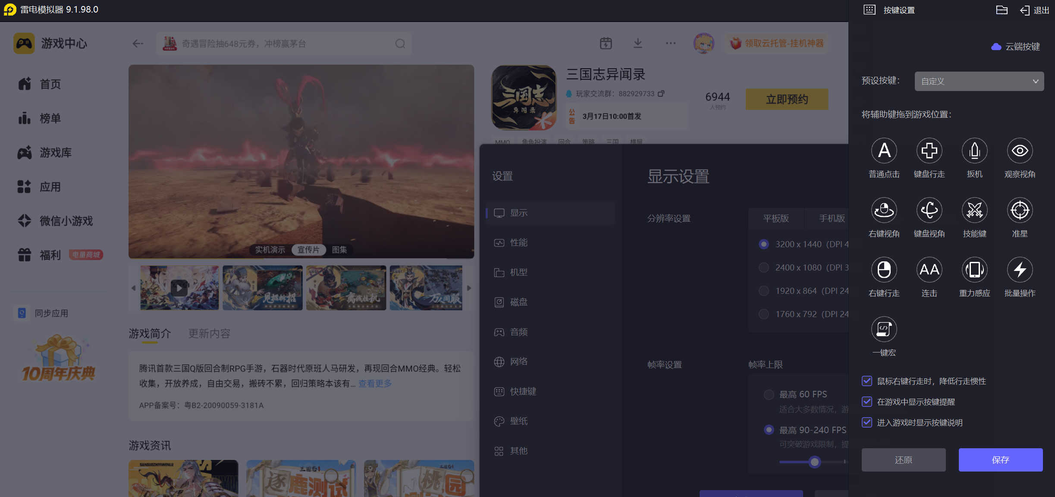The image size is (1055, 497).
Task: Select the 普通点击 (normal tap) key icon
Action: coord(884,151)
